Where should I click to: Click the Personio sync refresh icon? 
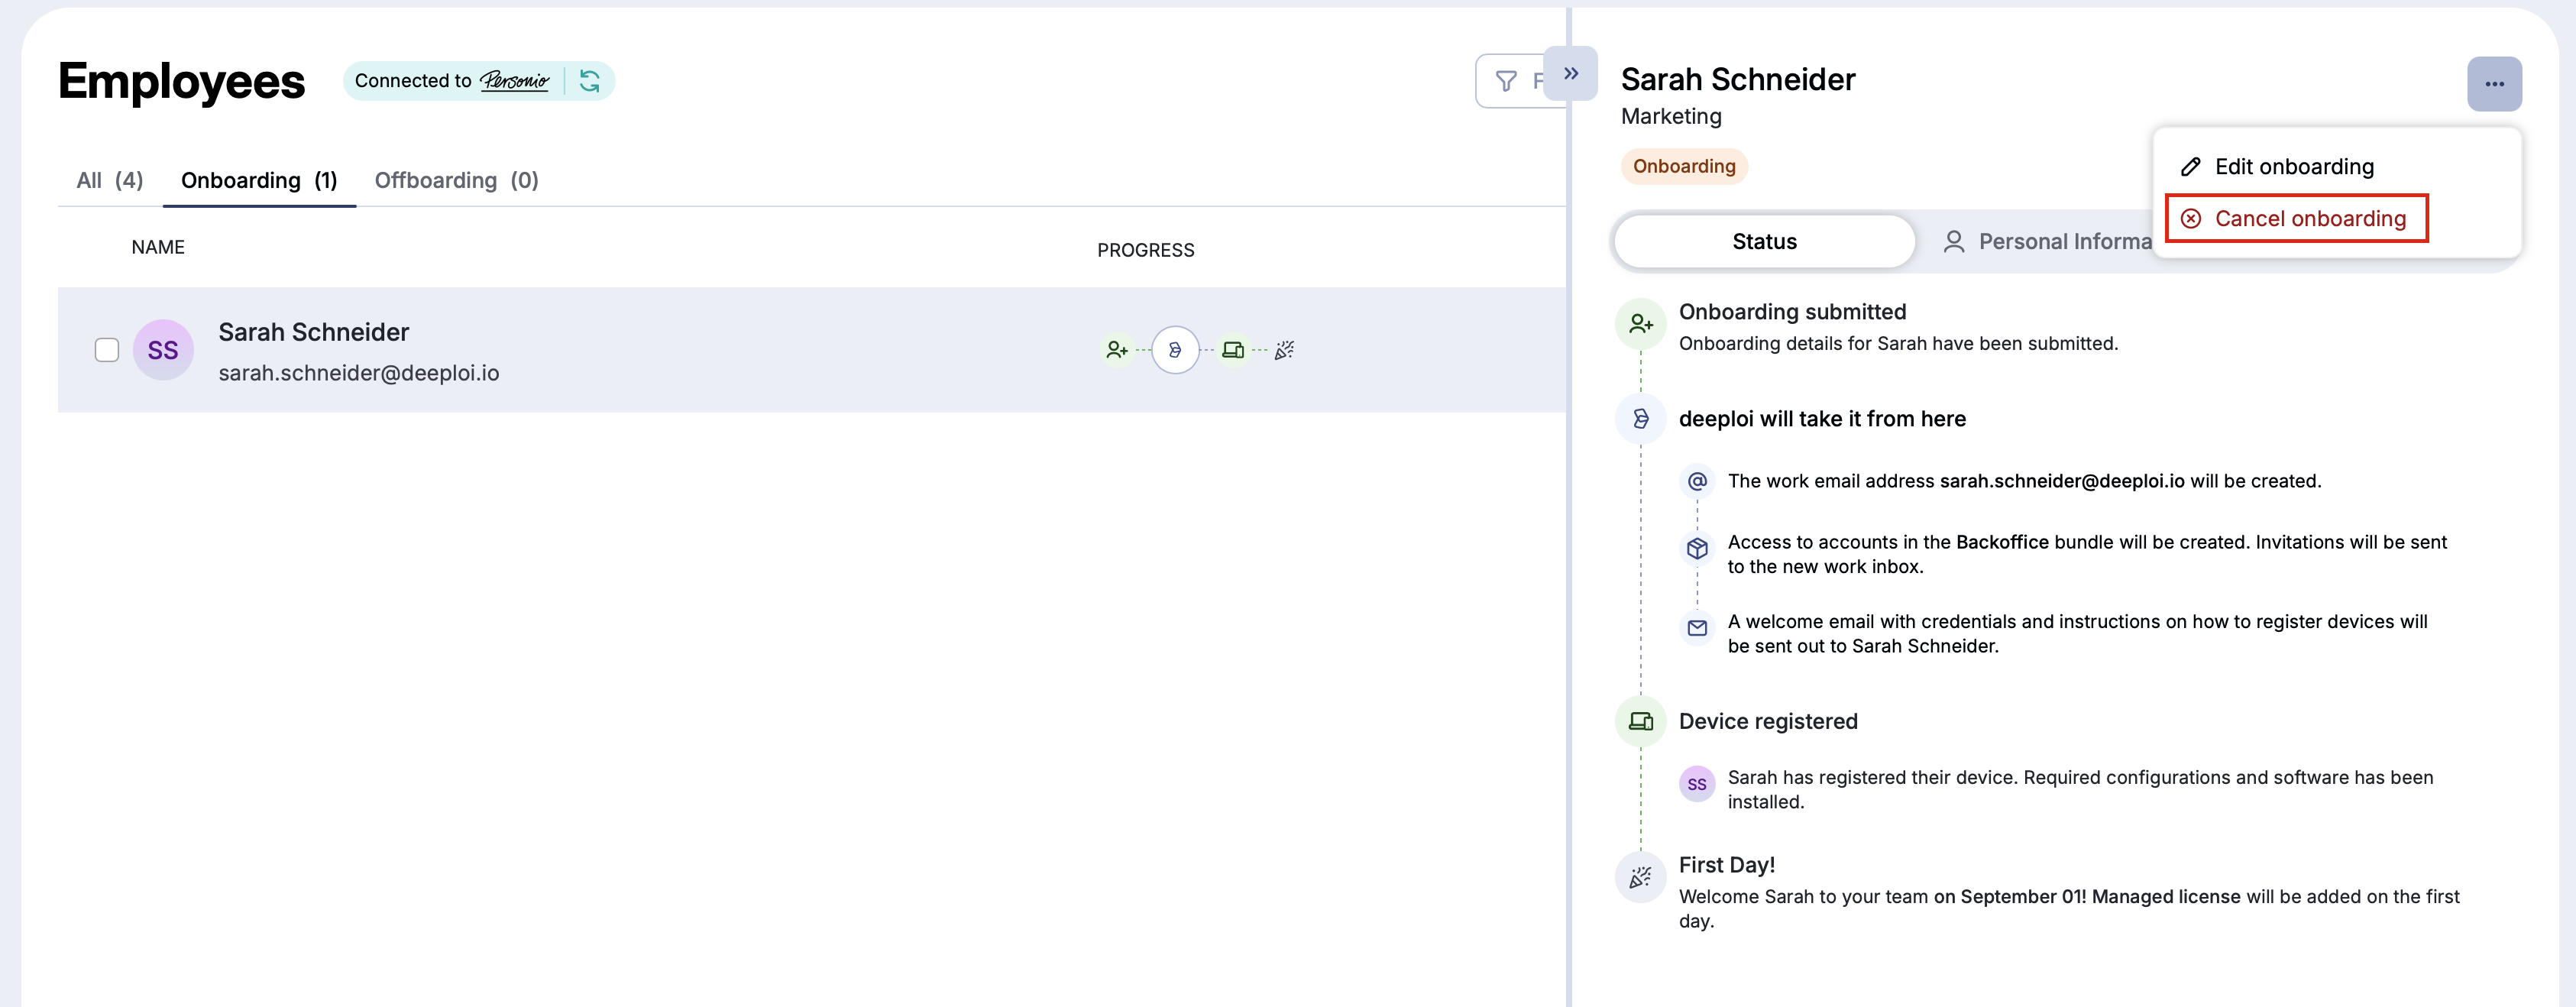click(x=590, y=81)
